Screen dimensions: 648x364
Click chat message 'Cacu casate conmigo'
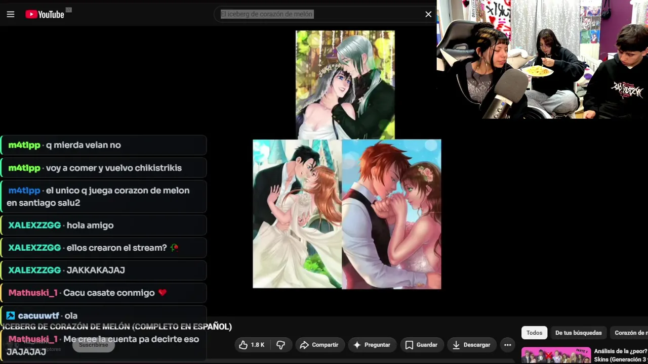[103, 293]
